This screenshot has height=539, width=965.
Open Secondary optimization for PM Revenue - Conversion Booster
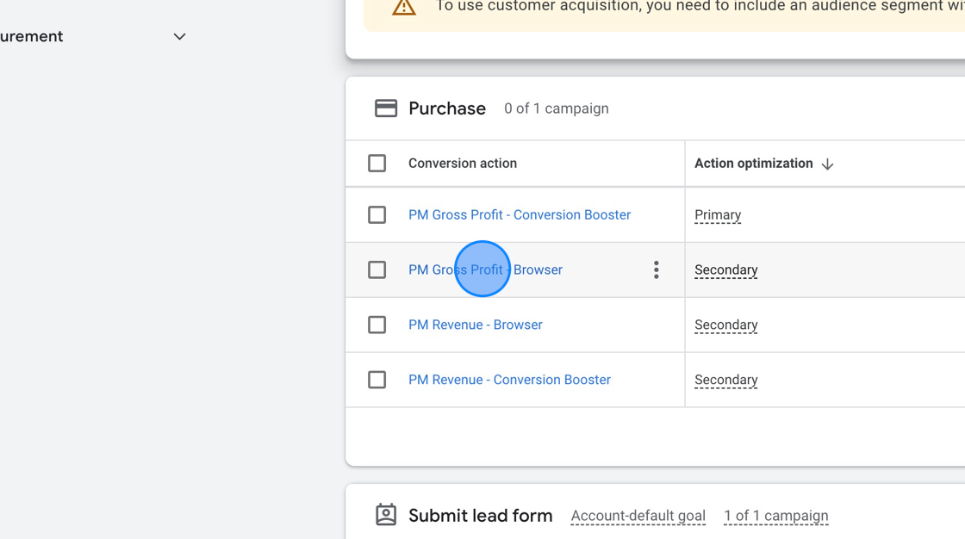pyautogui.click(x=725, y=380)
